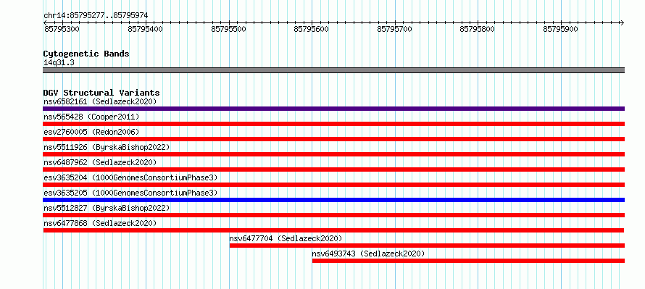Select the nsv6582161 (Sedlazeck2020) label
645x289 pixels.
click(x=100, y=101)
